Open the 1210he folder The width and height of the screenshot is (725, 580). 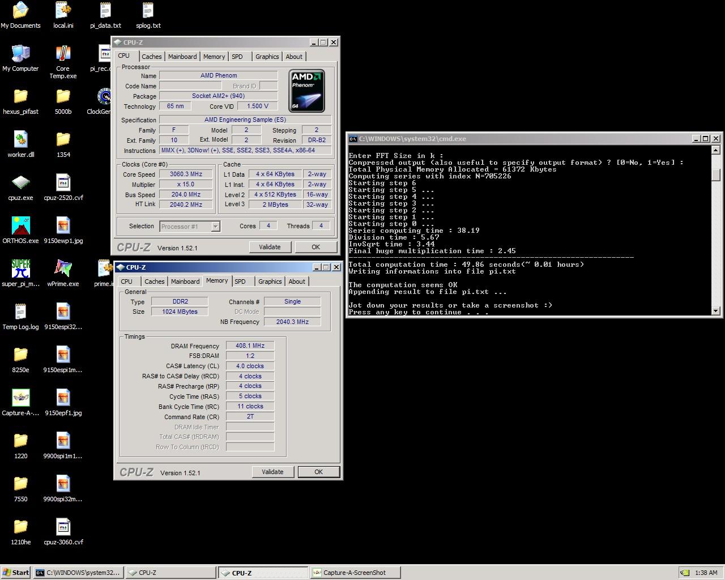click(x=20, y=531)
